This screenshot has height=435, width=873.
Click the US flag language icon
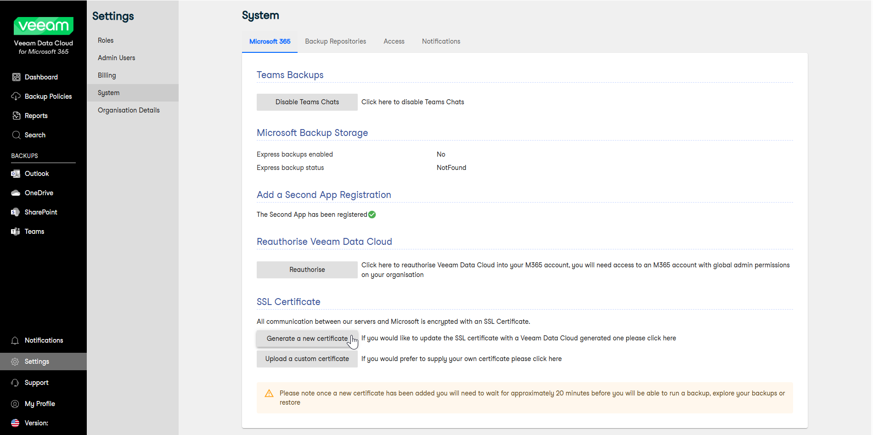tap(15, 423)
